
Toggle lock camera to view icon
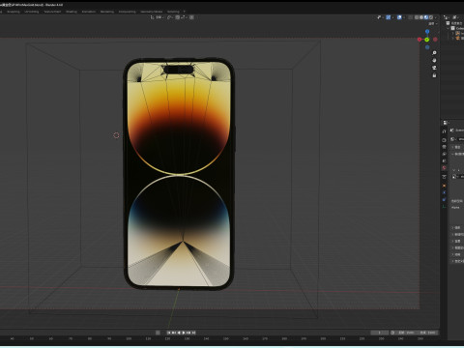click(x=434, y=75)
